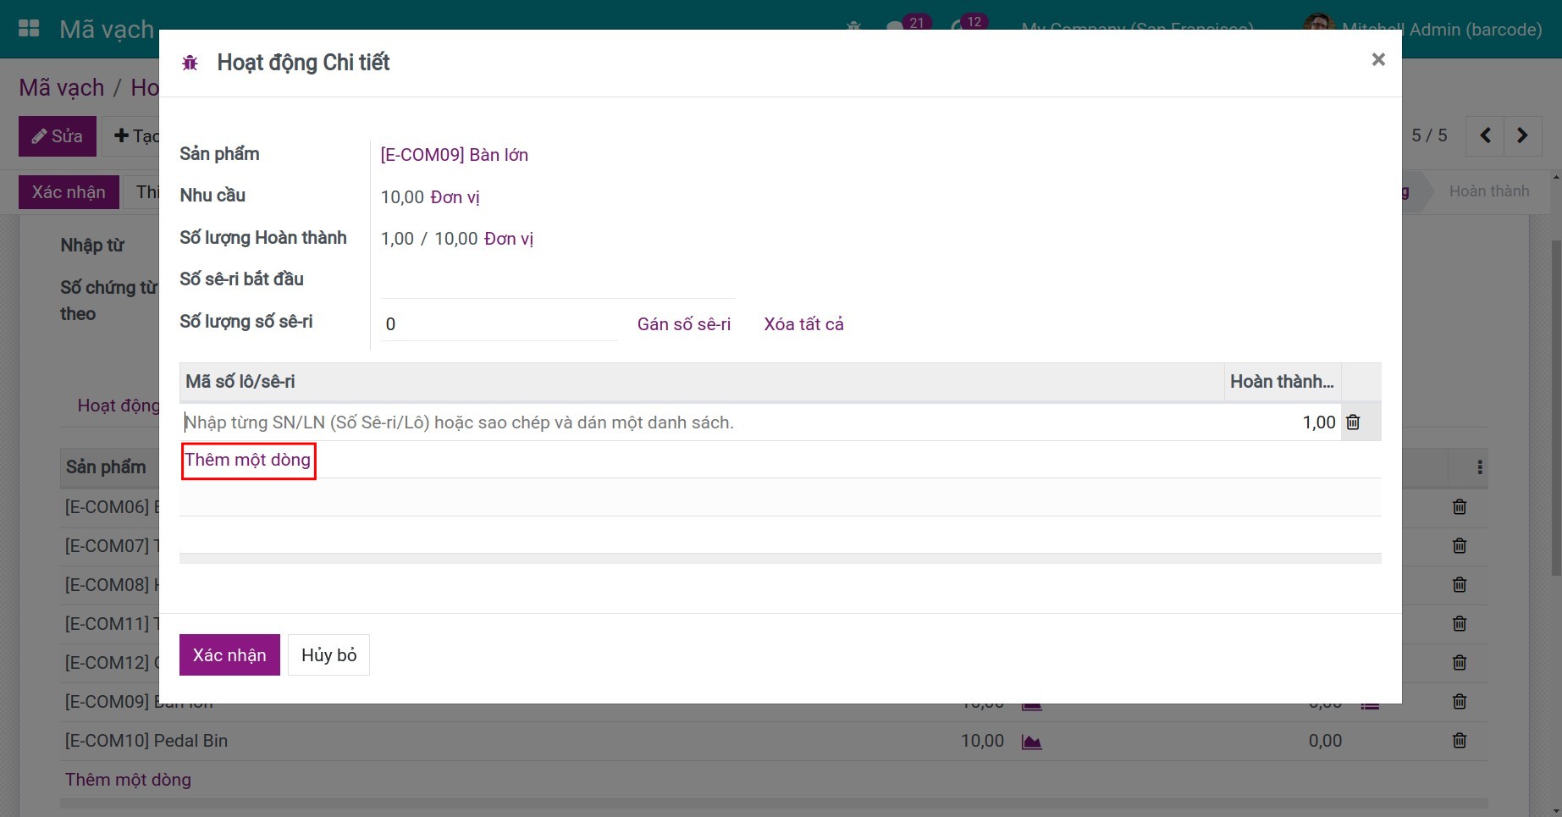Delete the serial number line with trash icon
Viewport: 1562px width, 817px height.
pyautogui.click(x=1353, y=422)
